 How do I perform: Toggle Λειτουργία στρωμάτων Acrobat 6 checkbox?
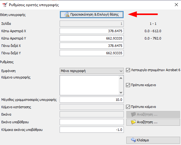(128, 70)
